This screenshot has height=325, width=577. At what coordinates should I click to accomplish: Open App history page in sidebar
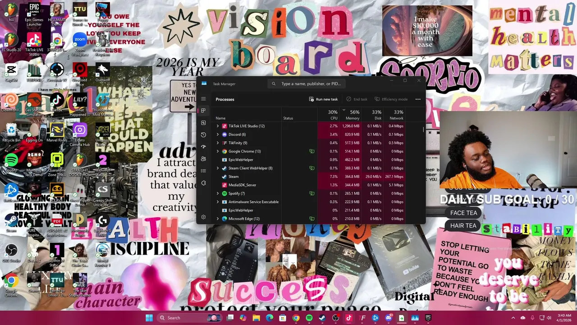(203, 135)
